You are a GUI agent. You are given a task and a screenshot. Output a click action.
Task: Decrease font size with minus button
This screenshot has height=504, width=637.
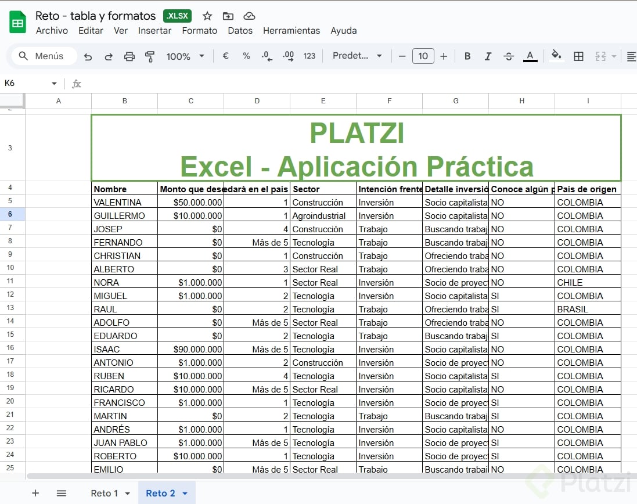pyautogui.click(x=402, y=56)
